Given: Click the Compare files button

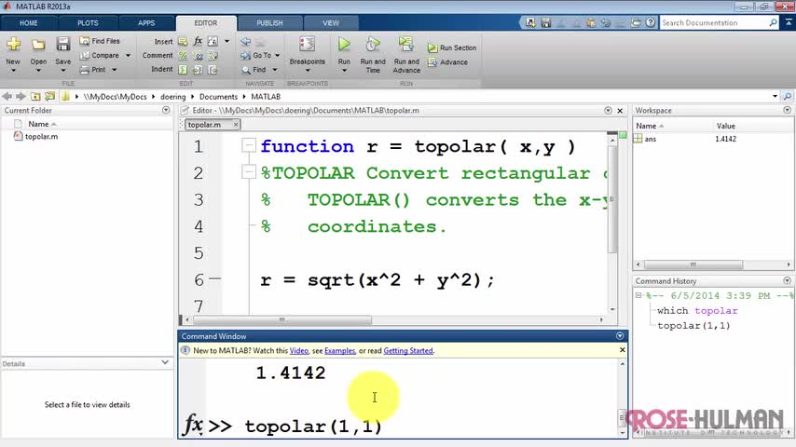Looking at the screenshot, I should point(100,55).
